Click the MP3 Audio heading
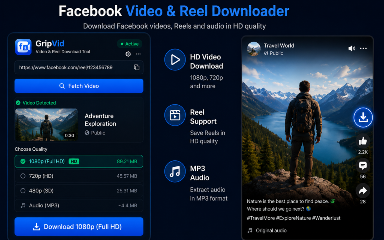 (x=199, y=173)
